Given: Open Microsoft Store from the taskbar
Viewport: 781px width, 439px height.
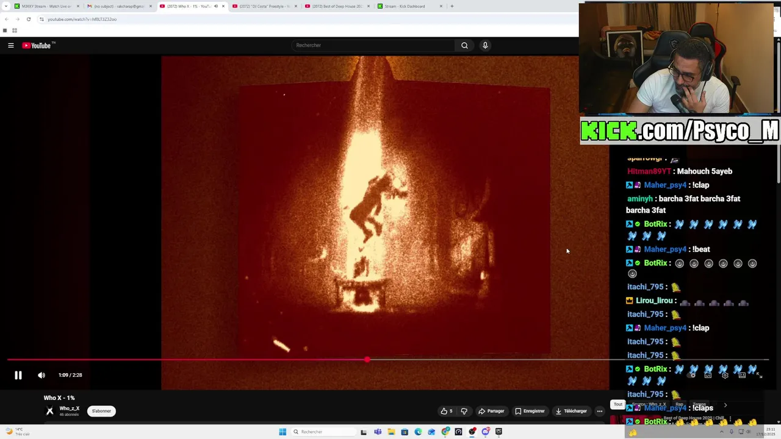Looking at the screenshot, I should pos(405,432).
